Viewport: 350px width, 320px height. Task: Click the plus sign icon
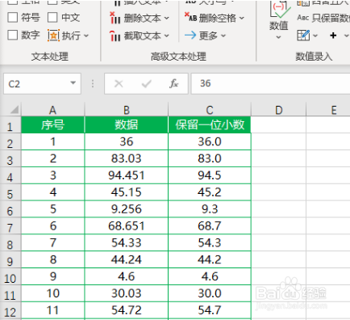(x=333, y=36)
